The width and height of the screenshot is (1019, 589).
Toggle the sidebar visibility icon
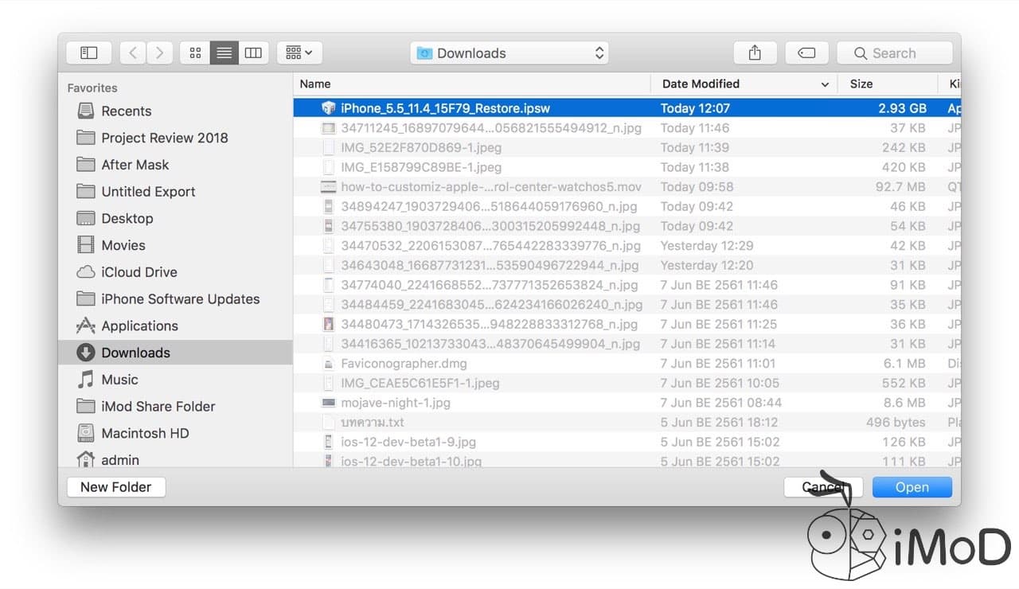point(88,53)
